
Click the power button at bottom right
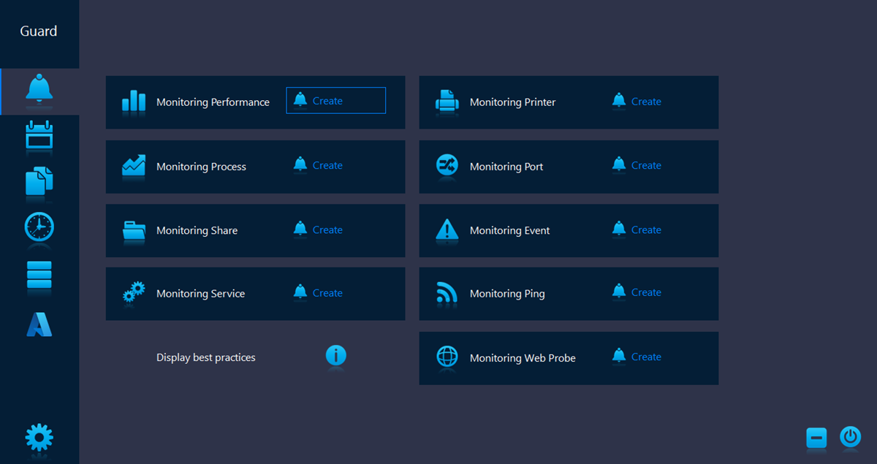pos(850,438)
